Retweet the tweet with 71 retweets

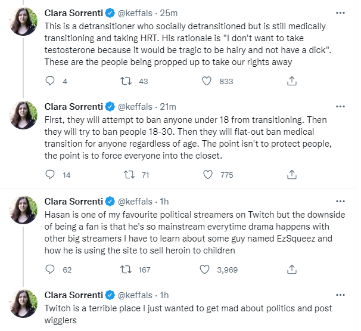click(x=129, y=175)
